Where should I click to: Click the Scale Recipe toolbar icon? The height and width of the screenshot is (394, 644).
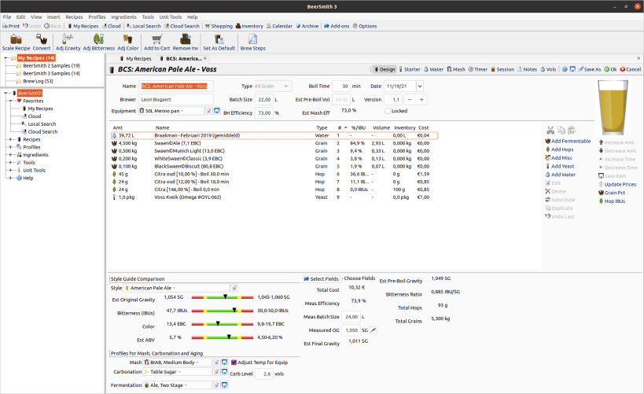pyautogui.click(x=16, y=39)
